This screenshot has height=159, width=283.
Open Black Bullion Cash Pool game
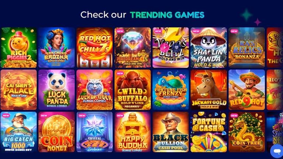click(x=171, y=132)
